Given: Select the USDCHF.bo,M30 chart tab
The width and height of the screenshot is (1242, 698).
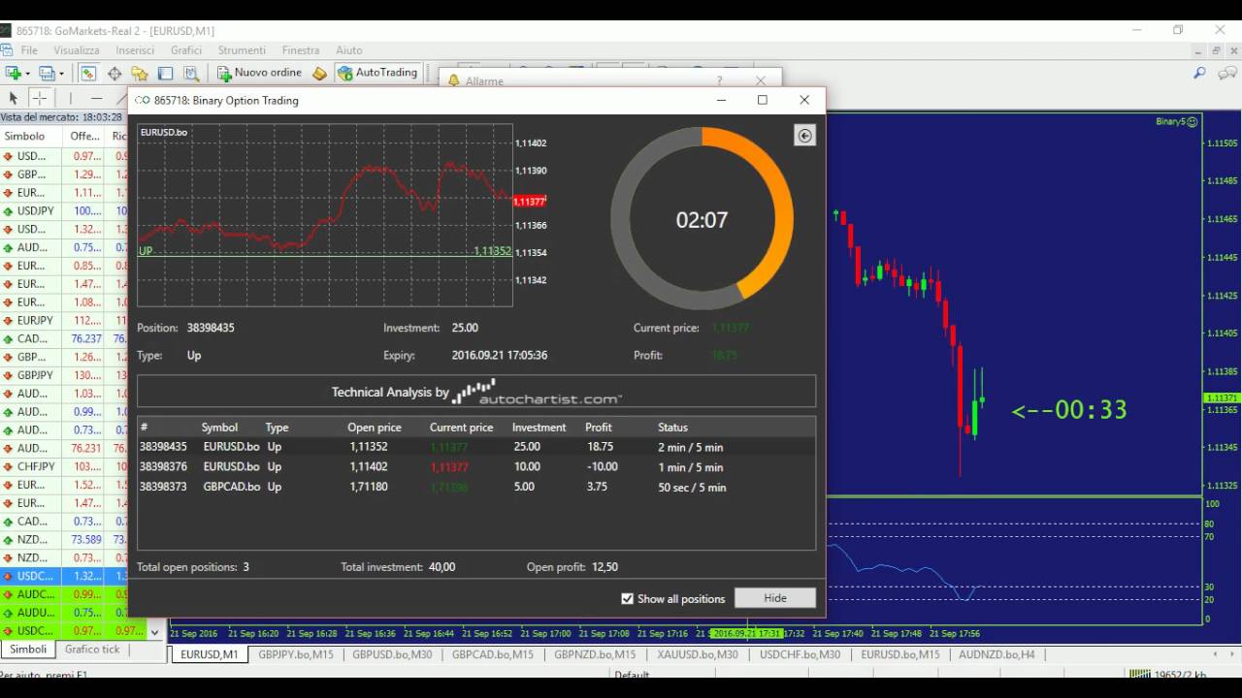Looking at the screenshot, I should coord(801,654).
